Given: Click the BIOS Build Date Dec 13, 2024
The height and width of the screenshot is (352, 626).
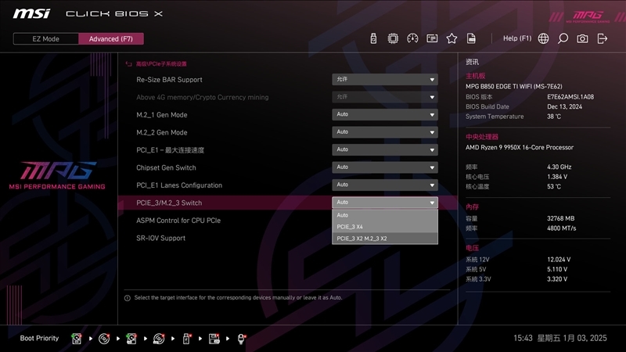Looking at the screenshot, I should [564, 106].
